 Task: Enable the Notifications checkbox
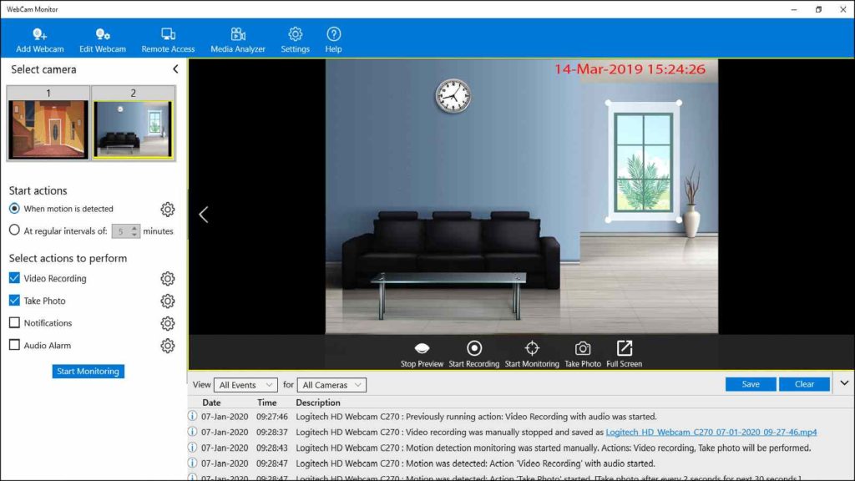(x=14, y=323)
